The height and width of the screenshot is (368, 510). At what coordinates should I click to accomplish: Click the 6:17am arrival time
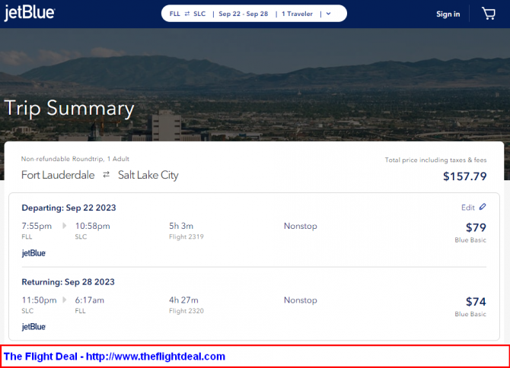point(90,300)
